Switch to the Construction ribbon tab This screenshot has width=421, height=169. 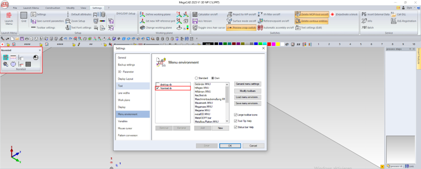point(52,8)
